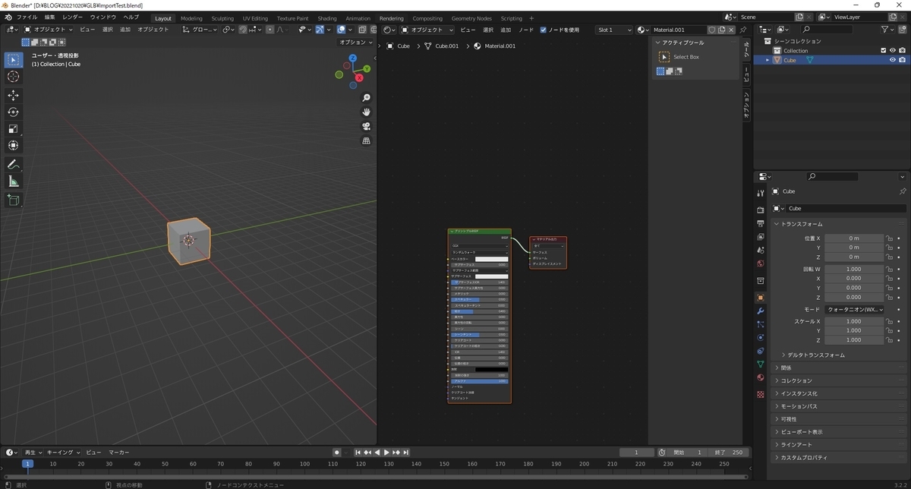The width and height of the screenshot is (911, 489).
Task: Open the Modifier properties wrench tab
Action: pos(760,310)
